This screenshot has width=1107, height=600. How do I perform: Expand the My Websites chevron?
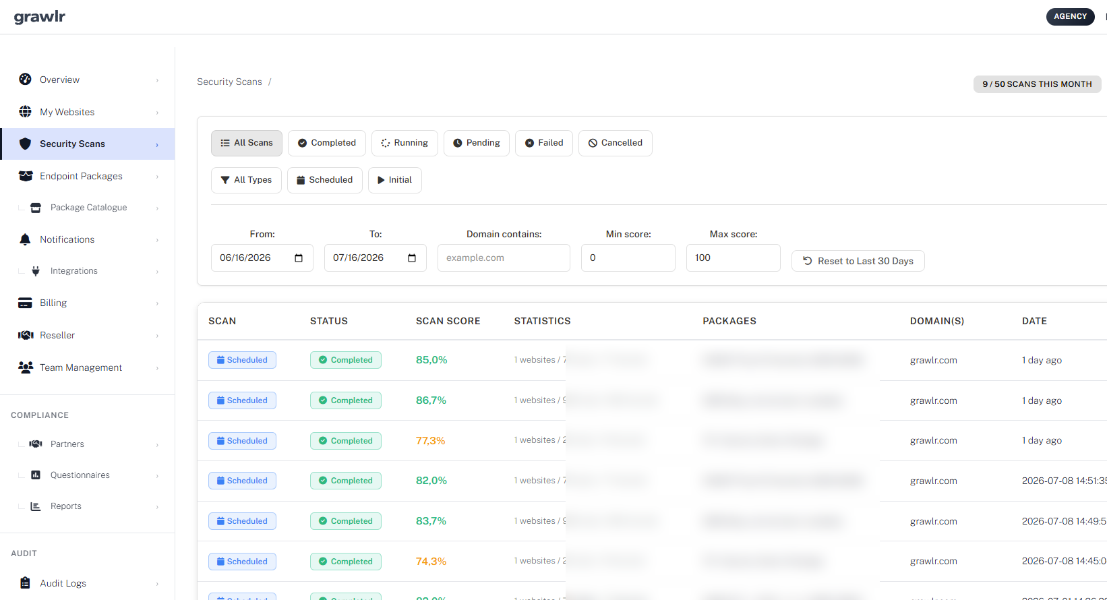point(157,113)
